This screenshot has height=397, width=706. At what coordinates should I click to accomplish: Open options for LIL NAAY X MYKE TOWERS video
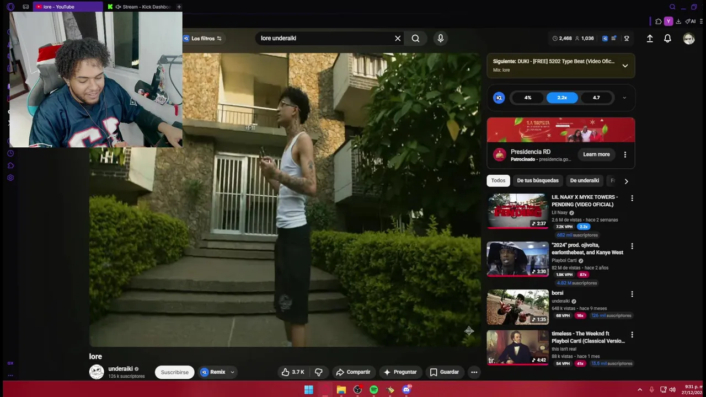point(632,198)
